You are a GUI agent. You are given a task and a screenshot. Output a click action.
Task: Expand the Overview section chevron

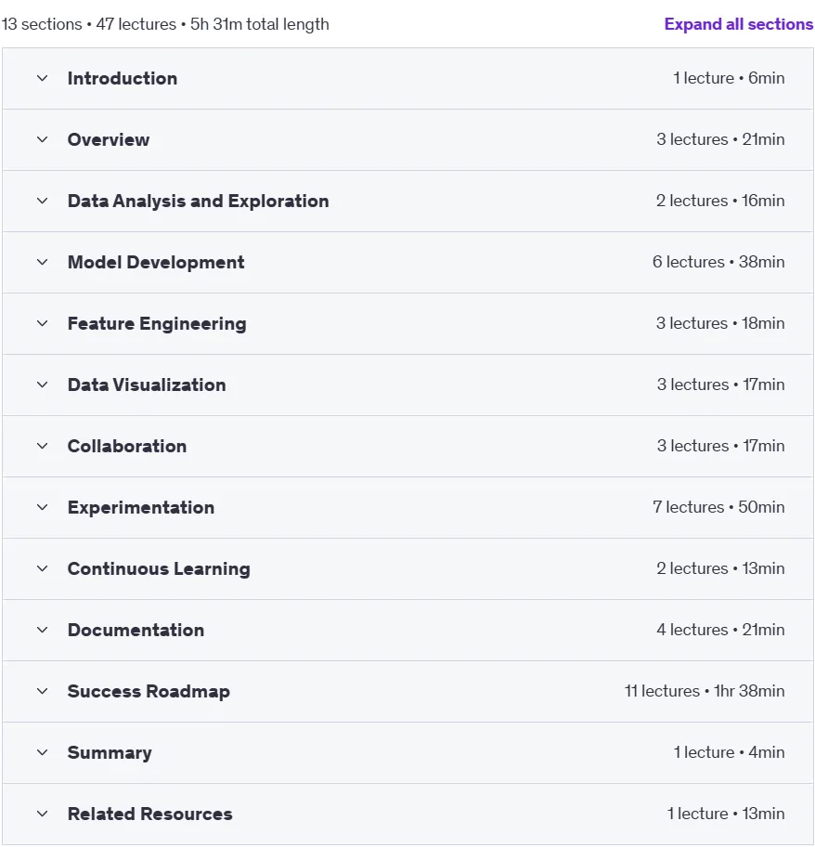pos(42,139)
